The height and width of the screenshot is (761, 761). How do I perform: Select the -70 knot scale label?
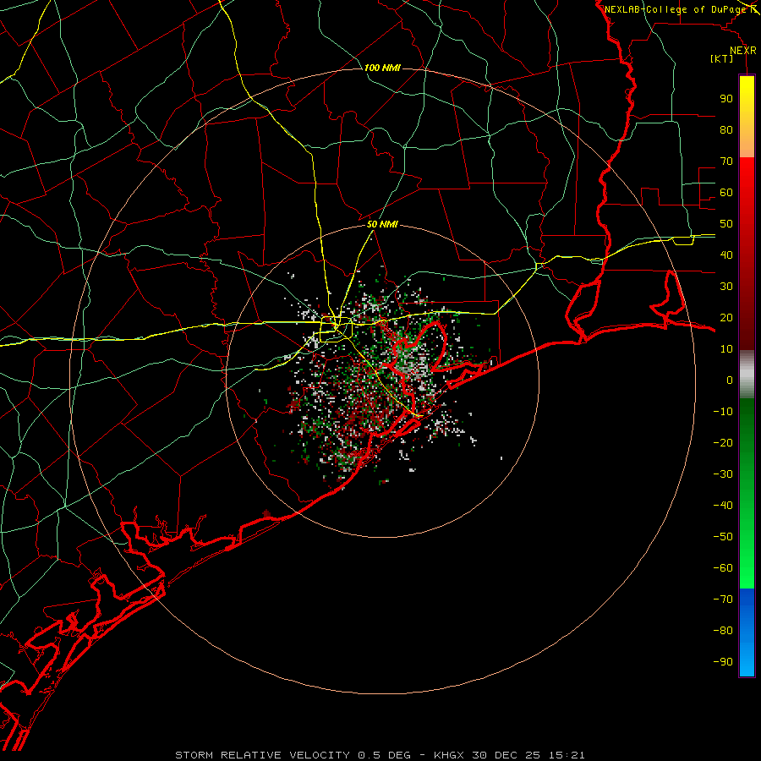click(x=723, y=599)
